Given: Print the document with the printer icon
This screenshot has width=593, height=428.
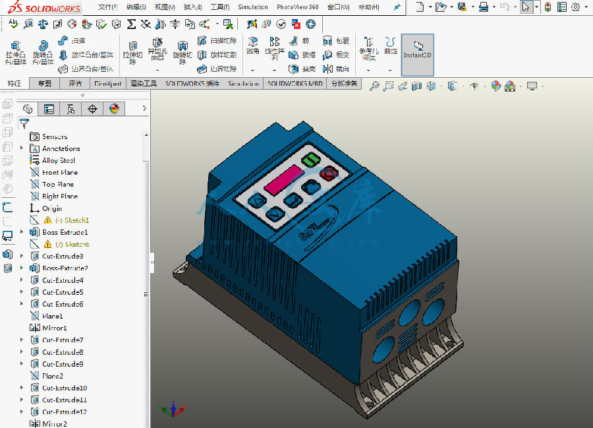Looking at the screenshot, I should pyautogui.click(x=484, y=7).
